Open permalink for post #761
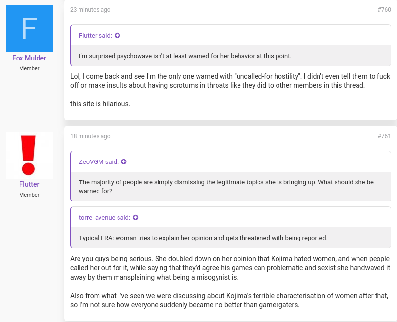 (384, 136)
